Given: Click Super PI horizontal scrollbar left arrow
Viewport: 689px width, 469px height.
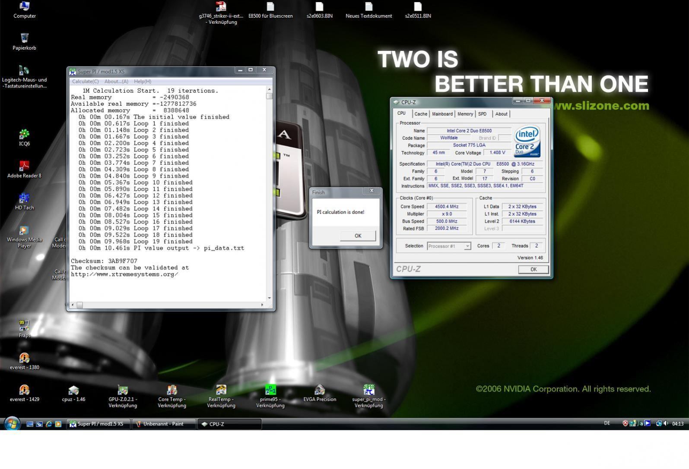Looking at the screenshot, I should click(73, 305).
